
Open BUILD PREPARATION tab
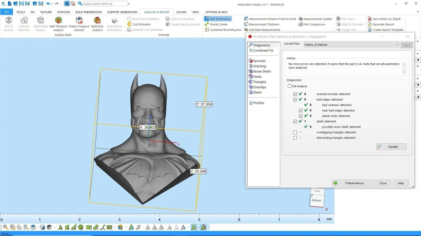pos(89,12)
